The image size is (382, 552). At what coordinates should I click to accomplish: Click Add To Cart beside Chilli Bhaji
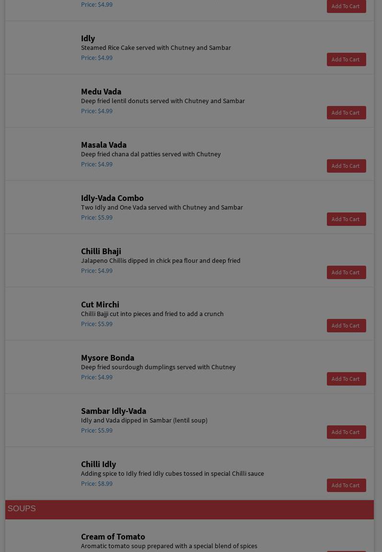[346, 272]
